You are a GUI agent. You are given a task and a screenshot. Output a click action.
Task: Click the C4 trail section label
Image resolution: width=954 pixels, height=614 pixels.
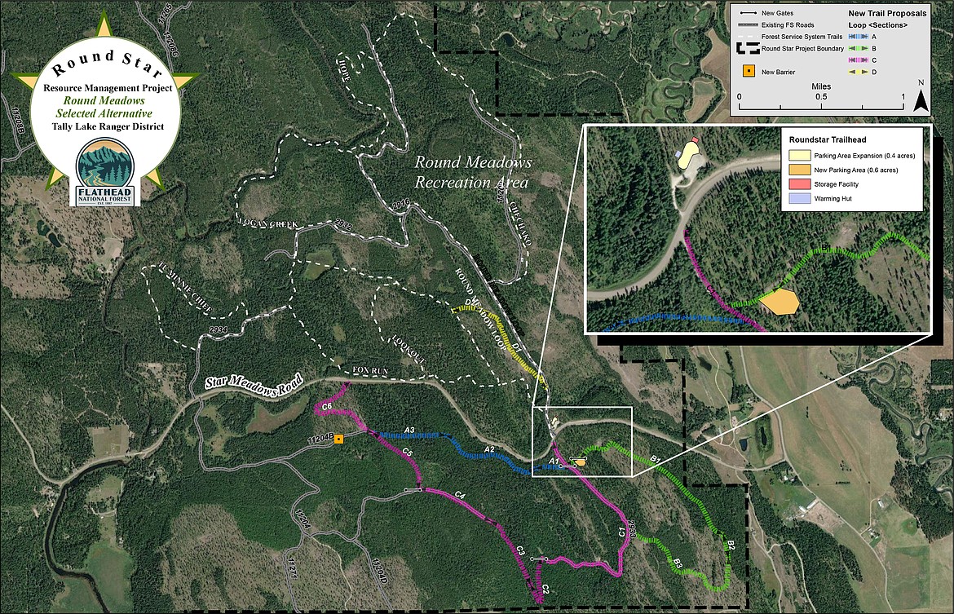(459, 495)
